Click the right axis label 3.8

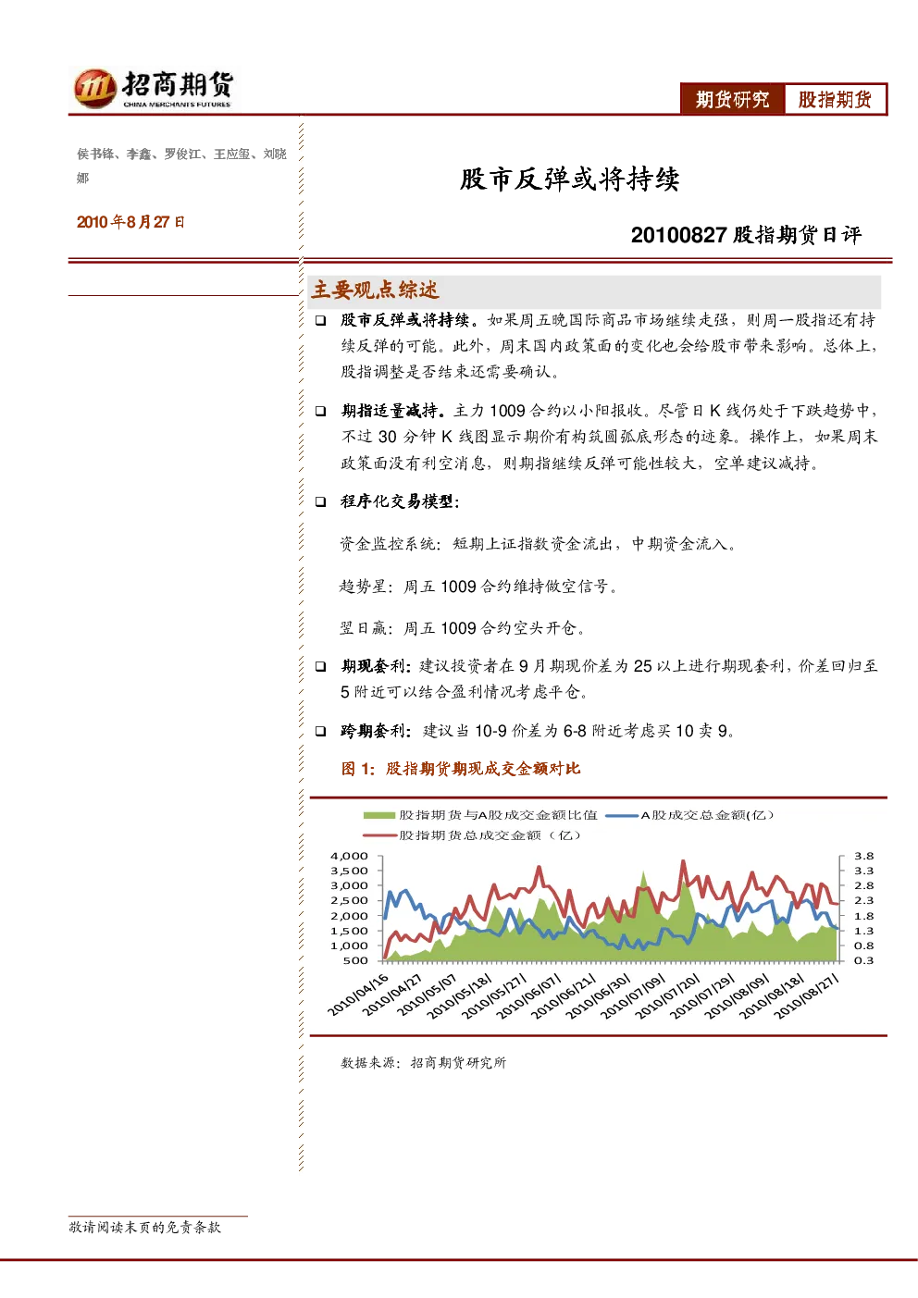tap(863, 857)
